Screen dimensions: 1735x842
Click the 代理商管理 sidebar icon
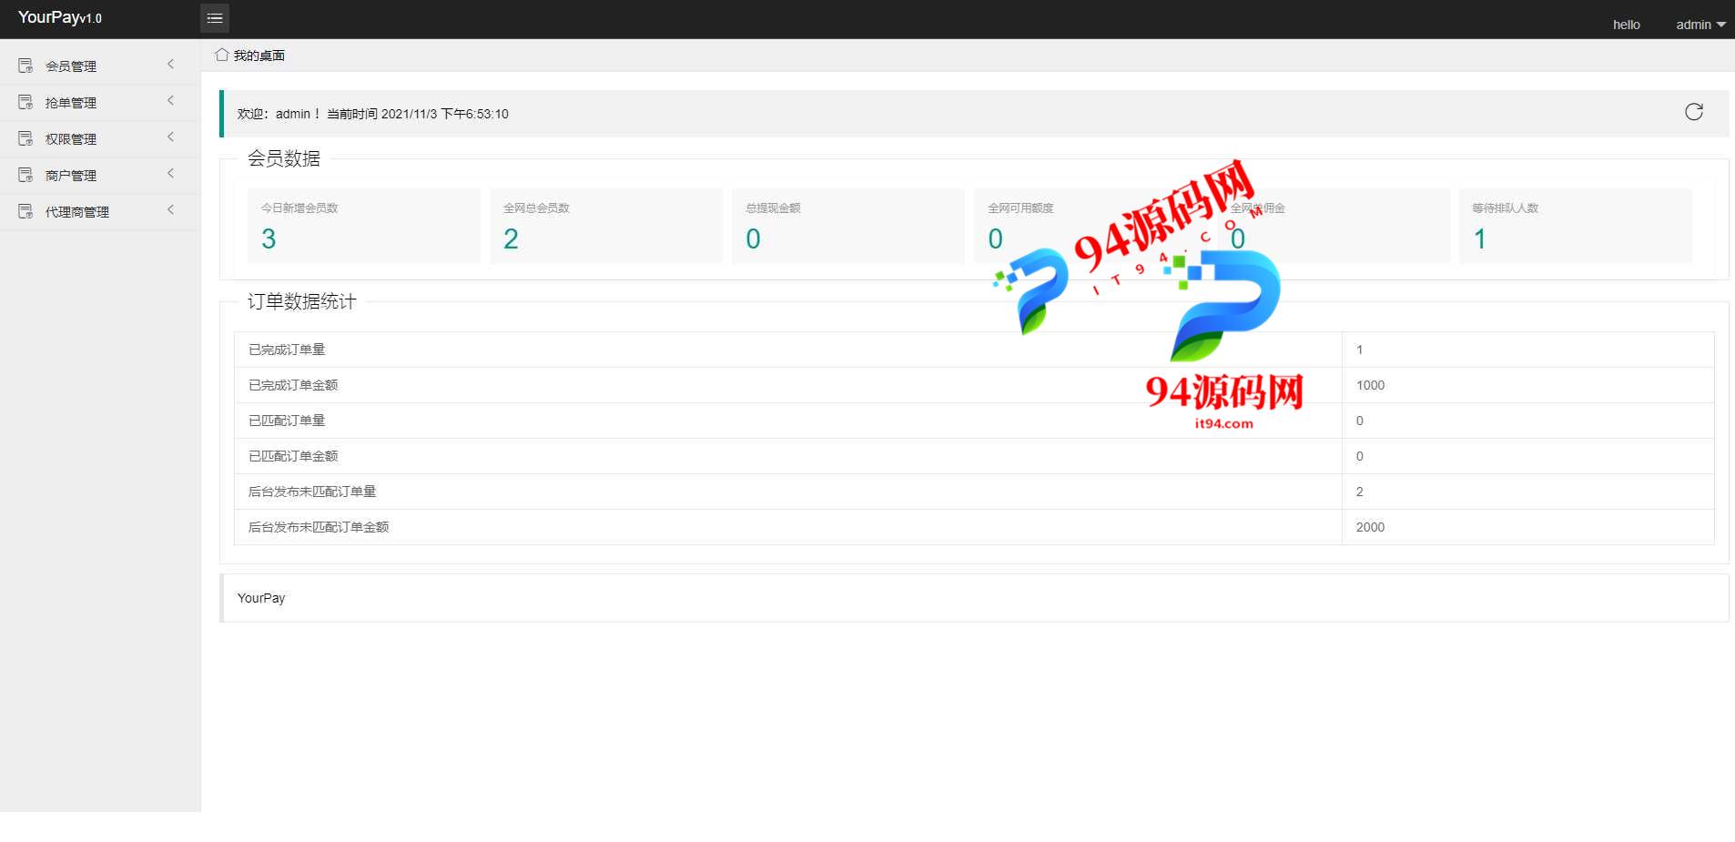(25, 211)
